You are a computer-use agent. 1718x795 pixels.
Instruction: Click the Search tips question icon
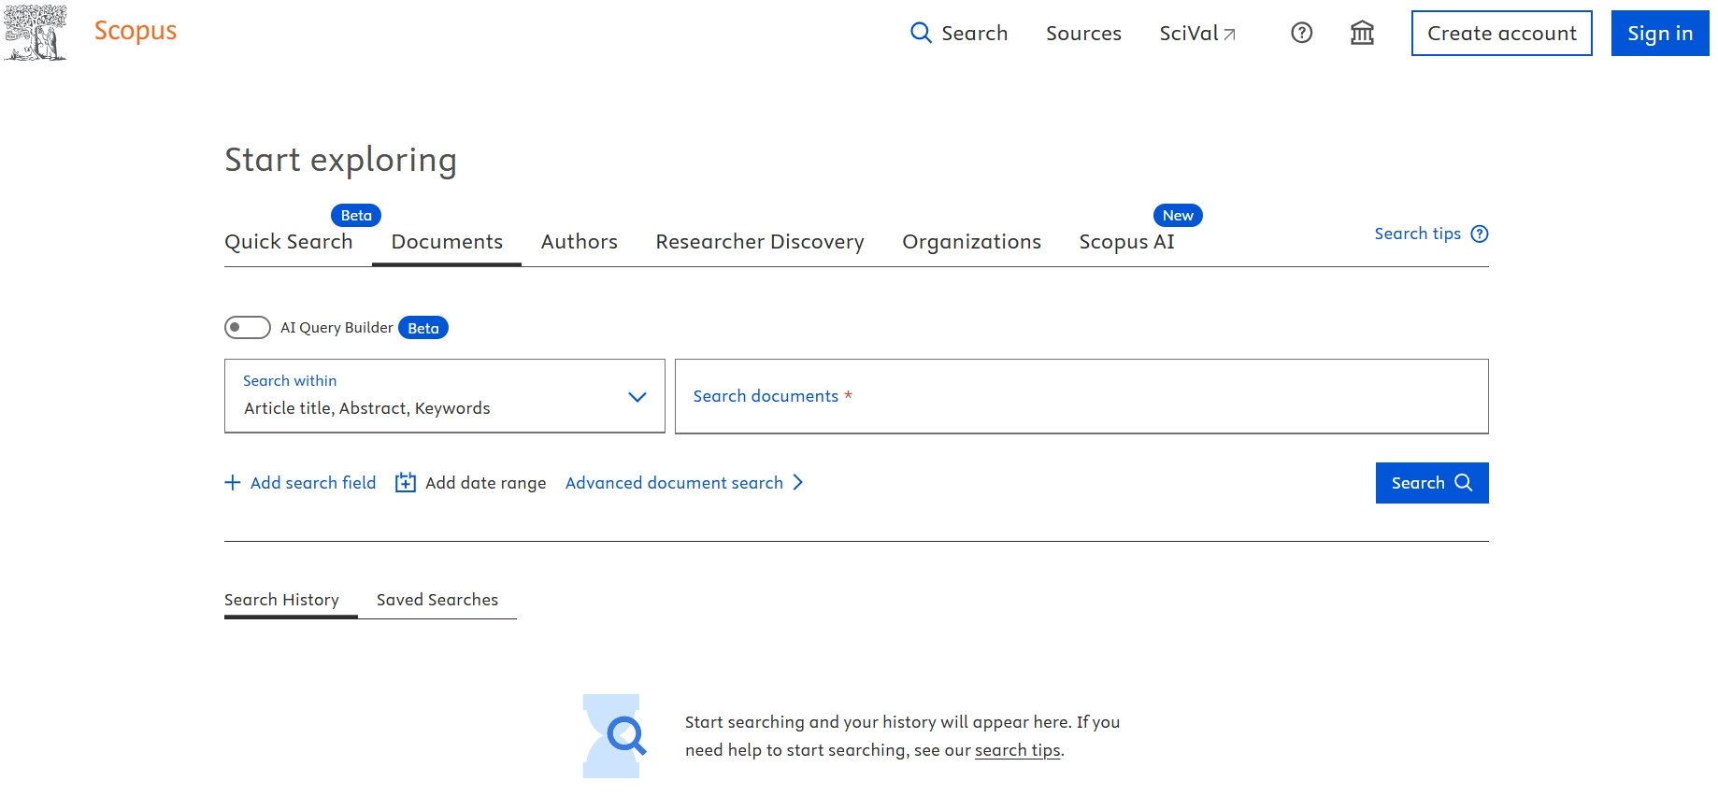point(1479,234)
